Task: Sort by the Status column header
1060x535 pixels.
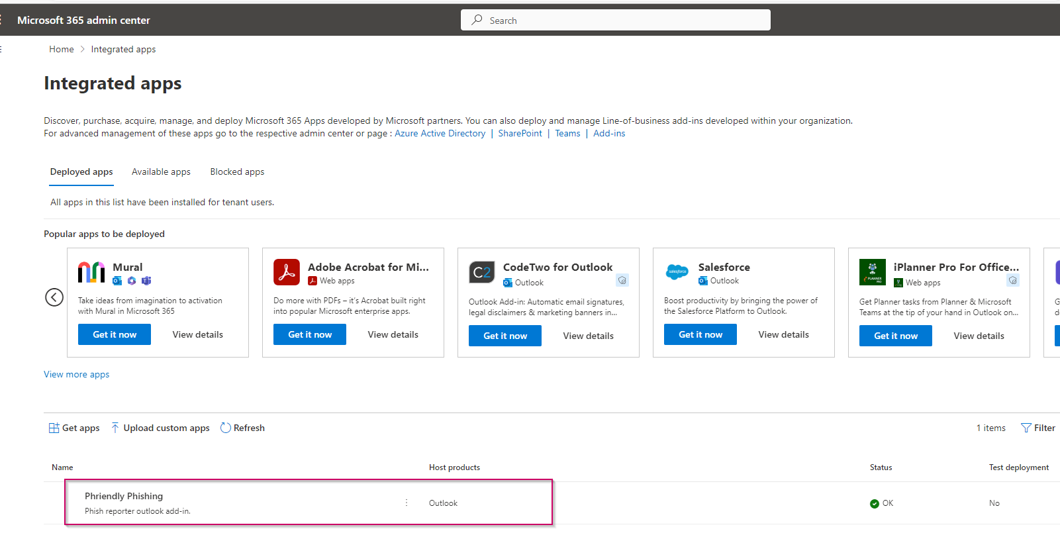Action: 881,467
